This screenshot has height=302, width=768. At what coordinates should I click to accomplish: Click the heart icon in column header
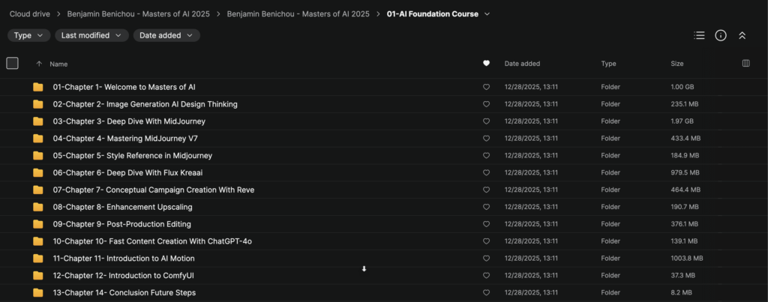coord(486,64)
